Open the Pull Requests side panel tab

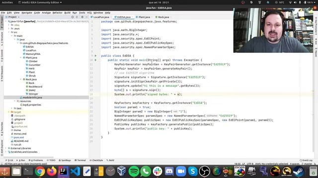(2, 74)
